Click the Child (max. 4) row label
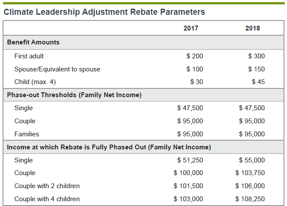This screenshot has width=287, height=206. (x=35, y=81)
